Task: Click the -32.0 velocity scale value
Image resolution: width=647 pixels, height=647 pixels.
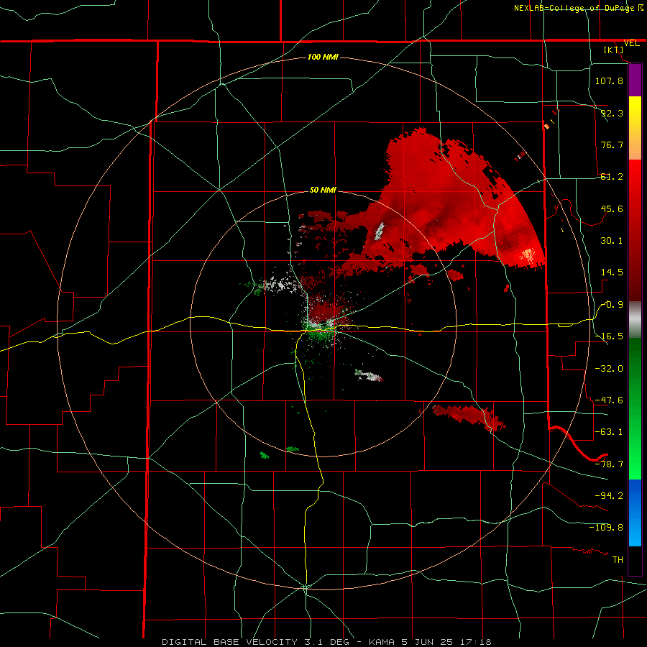Action: point(609,369)
